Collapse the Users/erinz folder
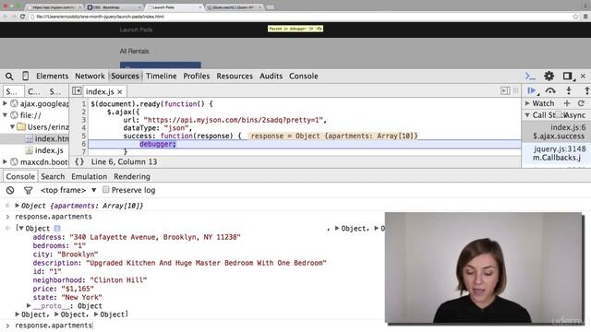Viewport: 591px width, 332px height. [x=12, y=127]
